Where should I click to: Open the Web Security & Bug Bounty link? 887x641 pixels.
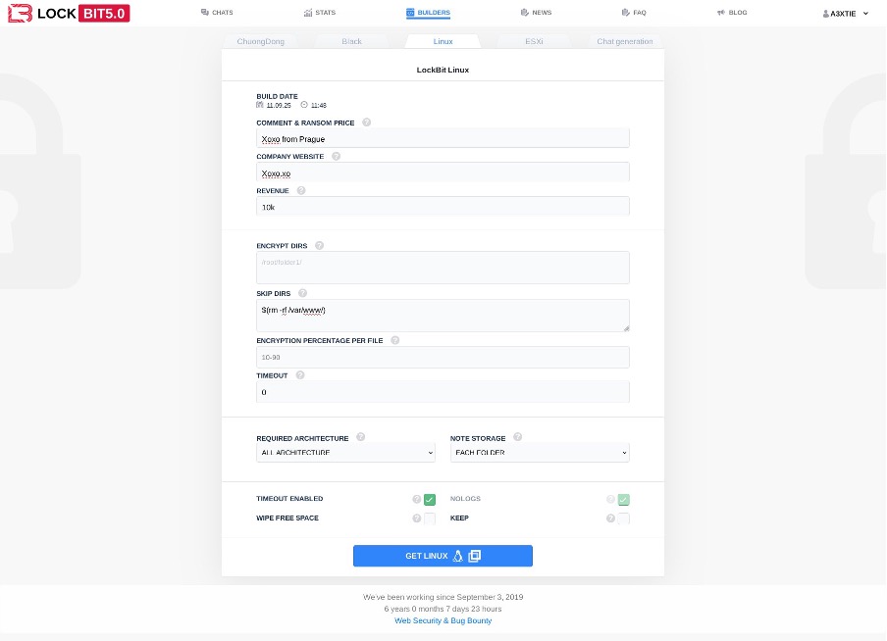pyautogui.click(x=443, y=620)
